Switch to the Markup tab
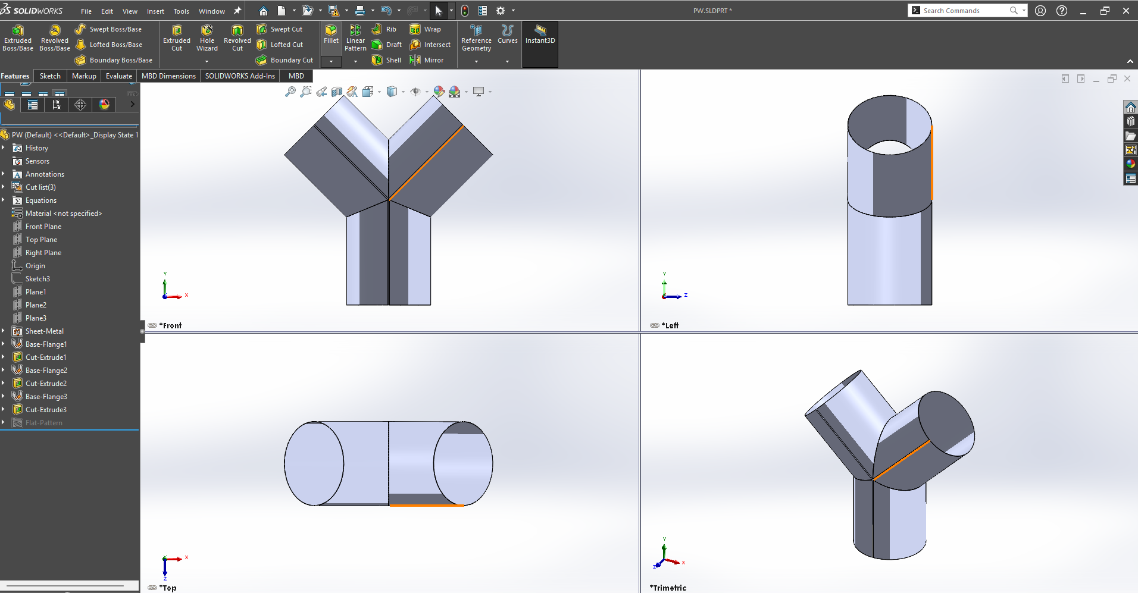The image size is (1138, 593). 84,76
